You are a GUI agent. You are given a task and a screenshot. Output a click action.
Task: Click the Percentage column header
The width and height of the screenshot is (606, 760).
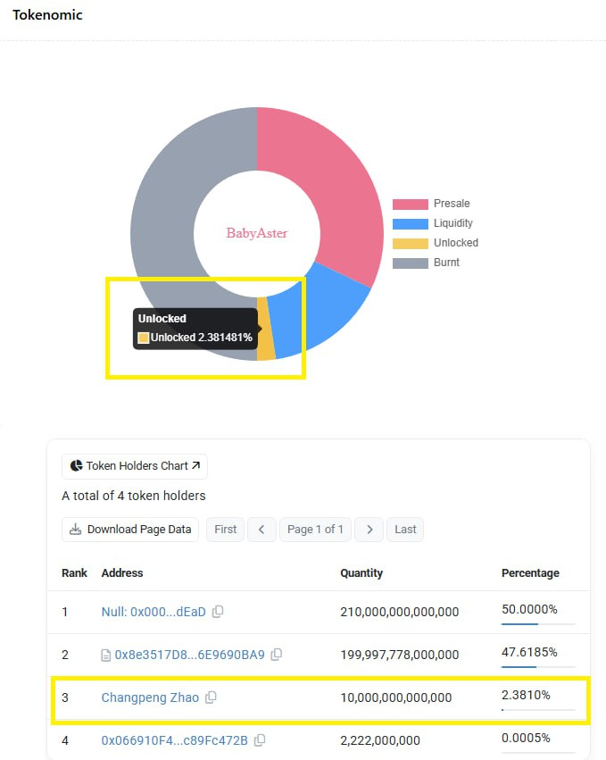tap(530, 573)
